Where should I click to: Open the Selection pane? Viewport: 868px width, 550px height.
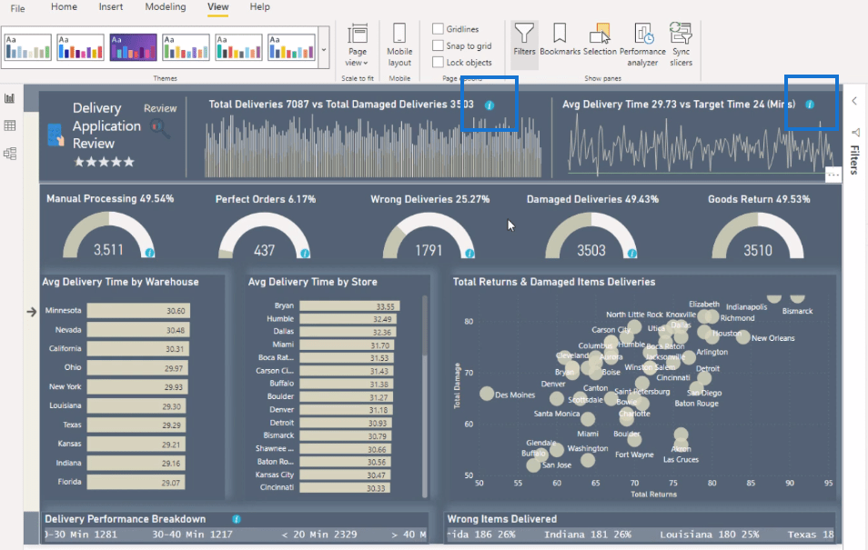pyautogui.click(x=600, y=40)
